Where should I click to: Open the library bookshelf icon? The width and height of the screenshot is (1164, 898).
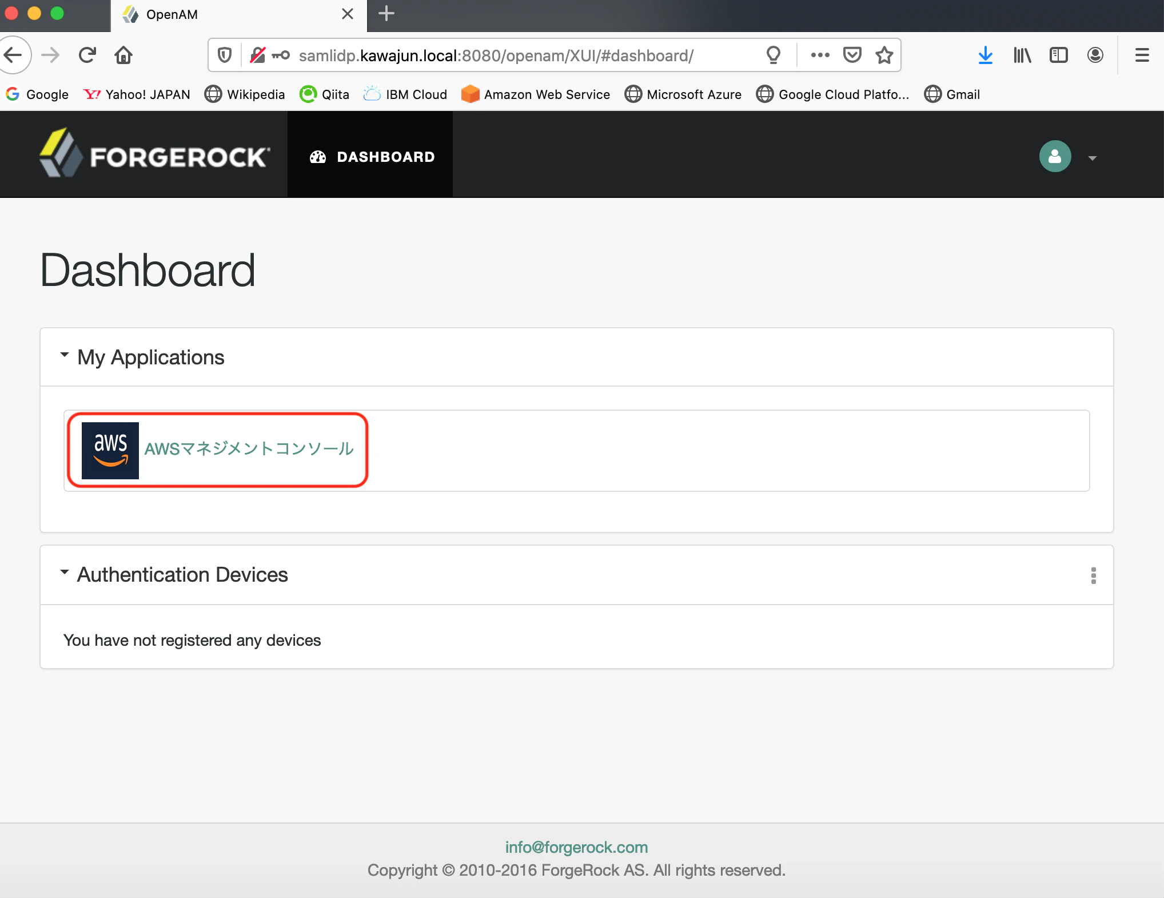click(1022, 55)
